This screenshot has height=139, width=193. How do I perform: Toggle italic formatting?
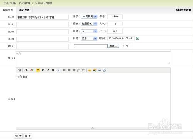pos(48,70)
